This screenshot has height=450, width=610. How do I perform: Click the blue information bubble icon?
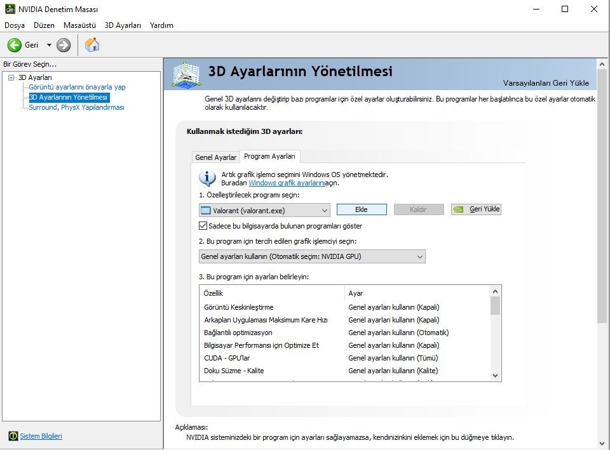coord(207,178)
